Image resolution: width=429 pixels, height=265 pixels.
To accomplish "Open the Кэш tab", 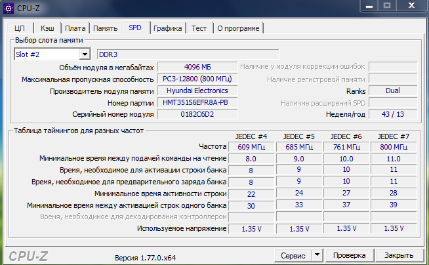I will click(47, 28).
